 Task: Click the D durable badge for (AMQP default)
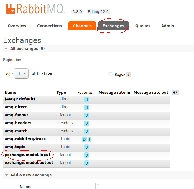[x=86, y=100]
